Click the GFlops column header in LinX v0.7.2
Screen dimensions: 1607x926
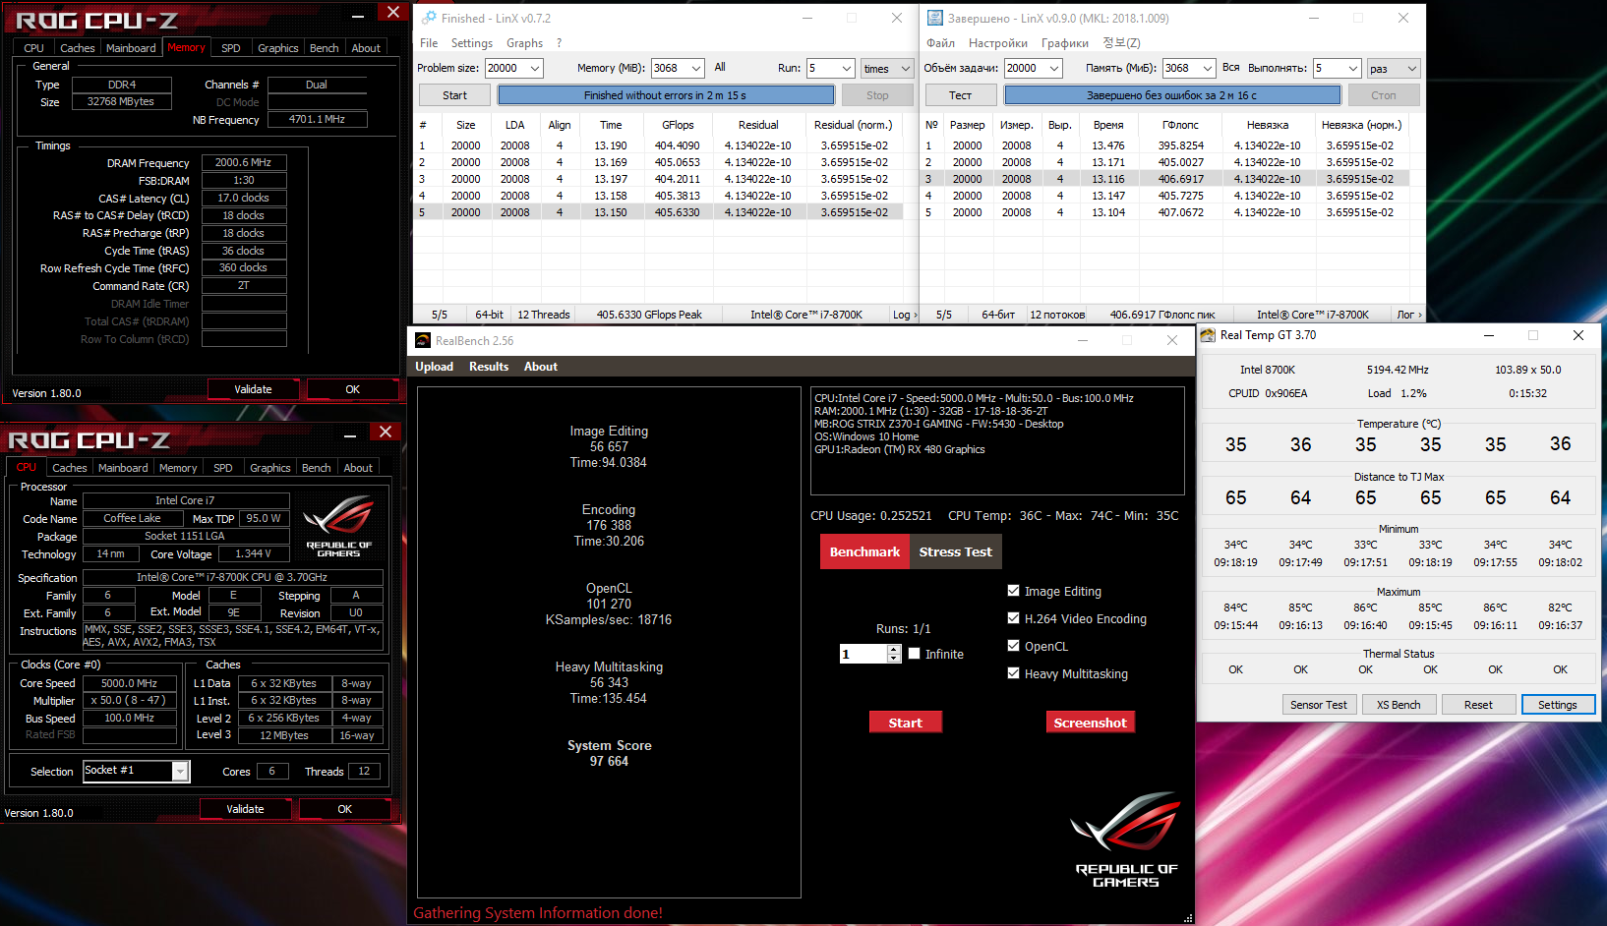point(678,125)
